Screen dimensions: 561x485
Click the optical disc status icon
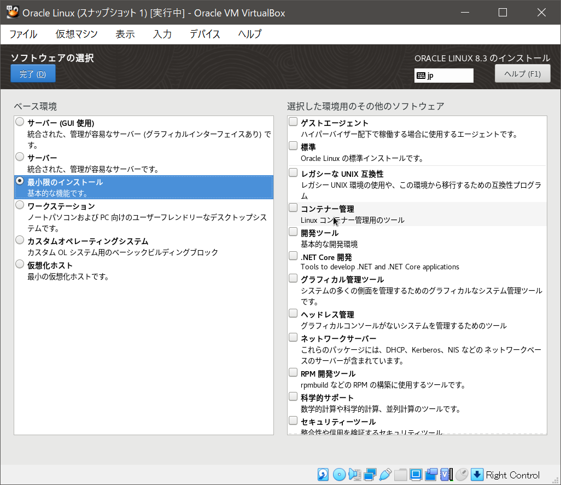pyautogui.click(x=339, y=475)
